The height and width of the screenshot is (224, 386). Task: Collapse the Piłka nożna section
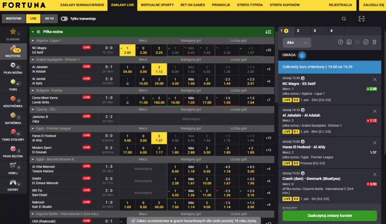33,32
